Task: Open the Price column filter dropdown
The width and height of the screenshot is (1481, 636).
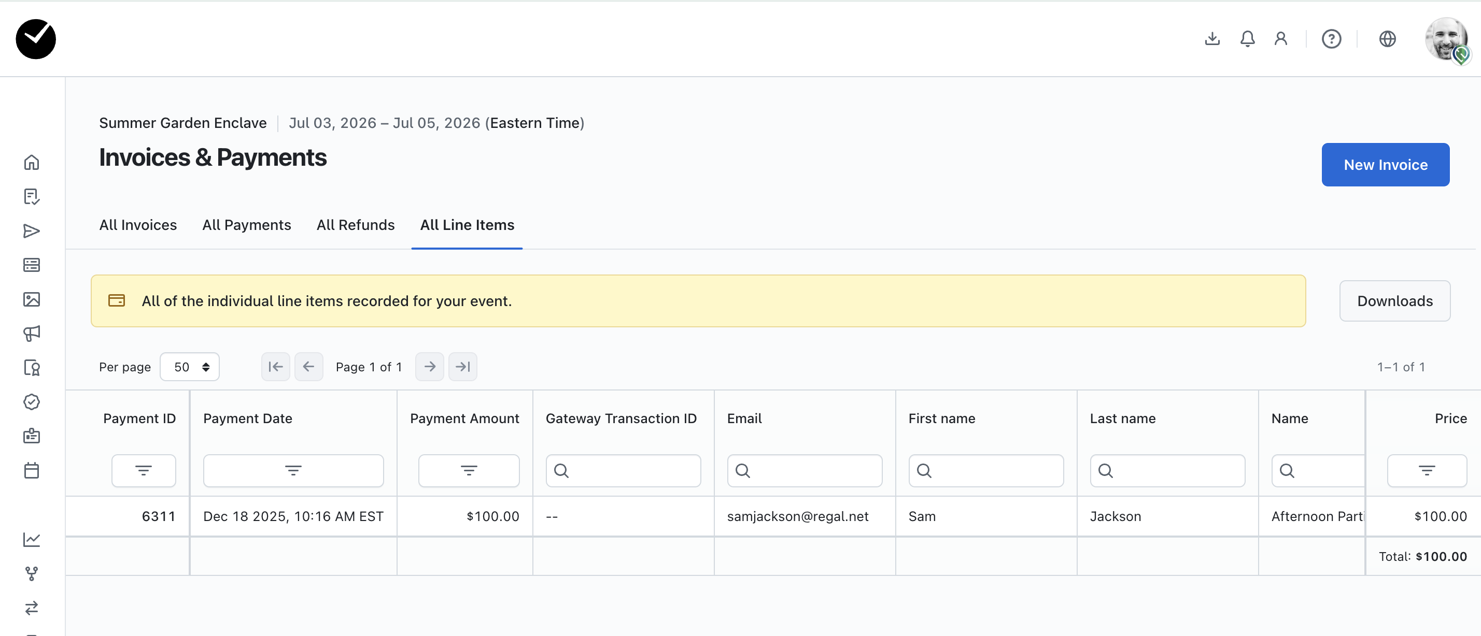Action: point(1426,471)
